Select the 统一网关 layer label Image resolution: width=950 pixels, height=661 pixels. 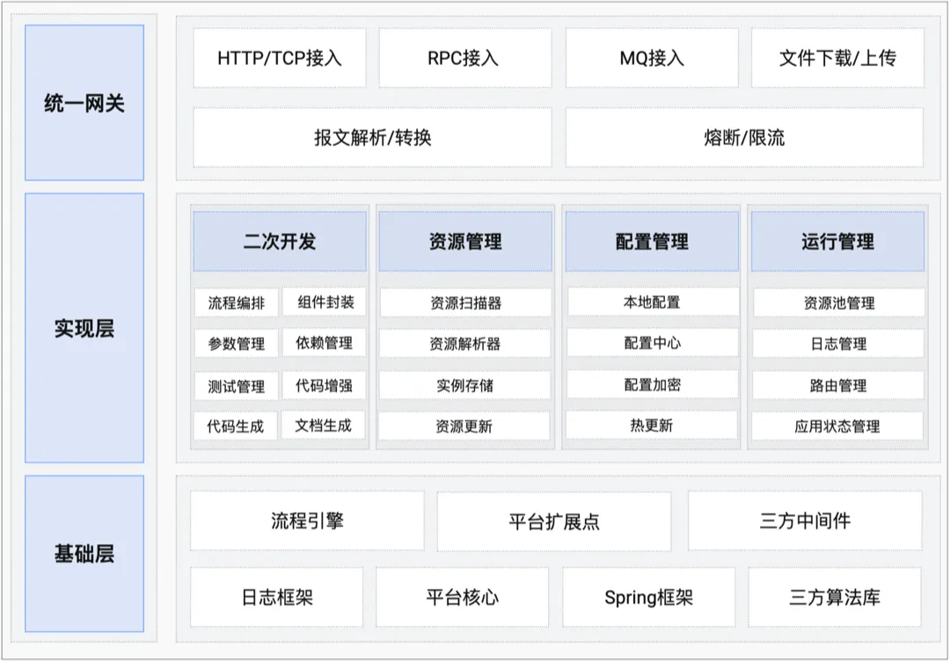pyautogui.click(x=84, y=104)
